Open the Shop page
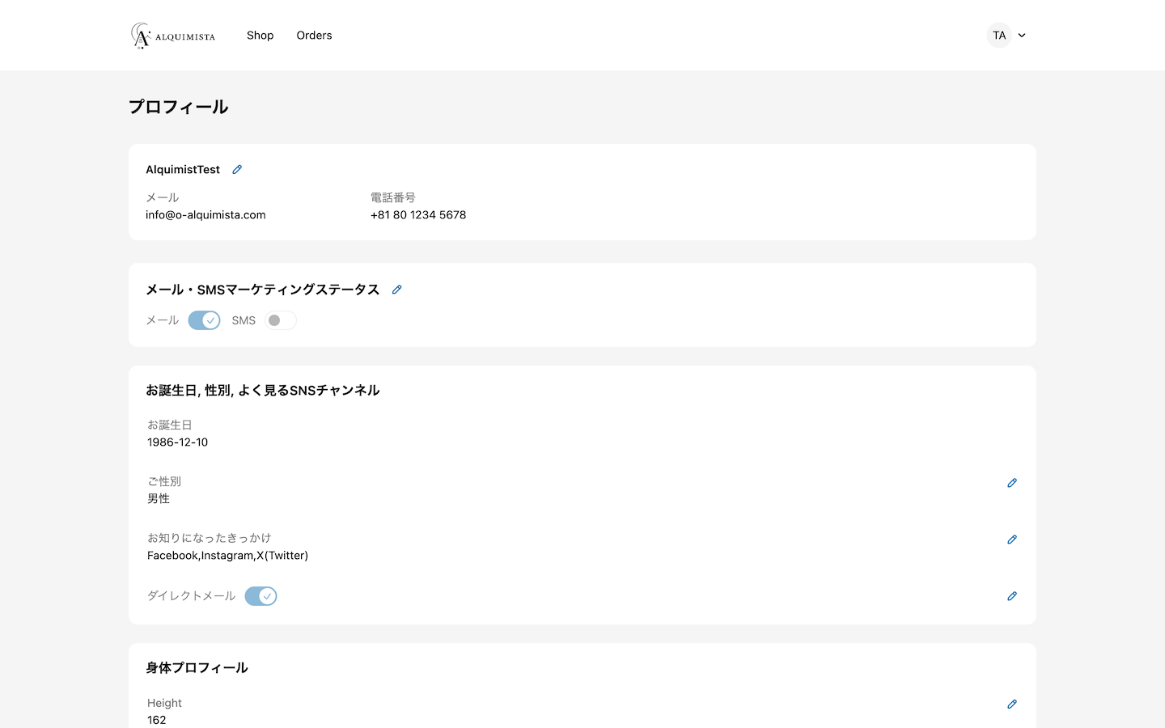Screen dimensions: 1165x728 (x=260, y=36)
